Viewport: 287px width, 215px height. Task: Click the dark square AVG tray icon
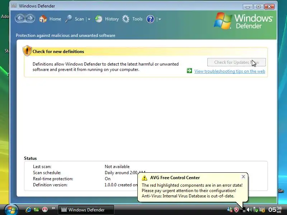244,210
